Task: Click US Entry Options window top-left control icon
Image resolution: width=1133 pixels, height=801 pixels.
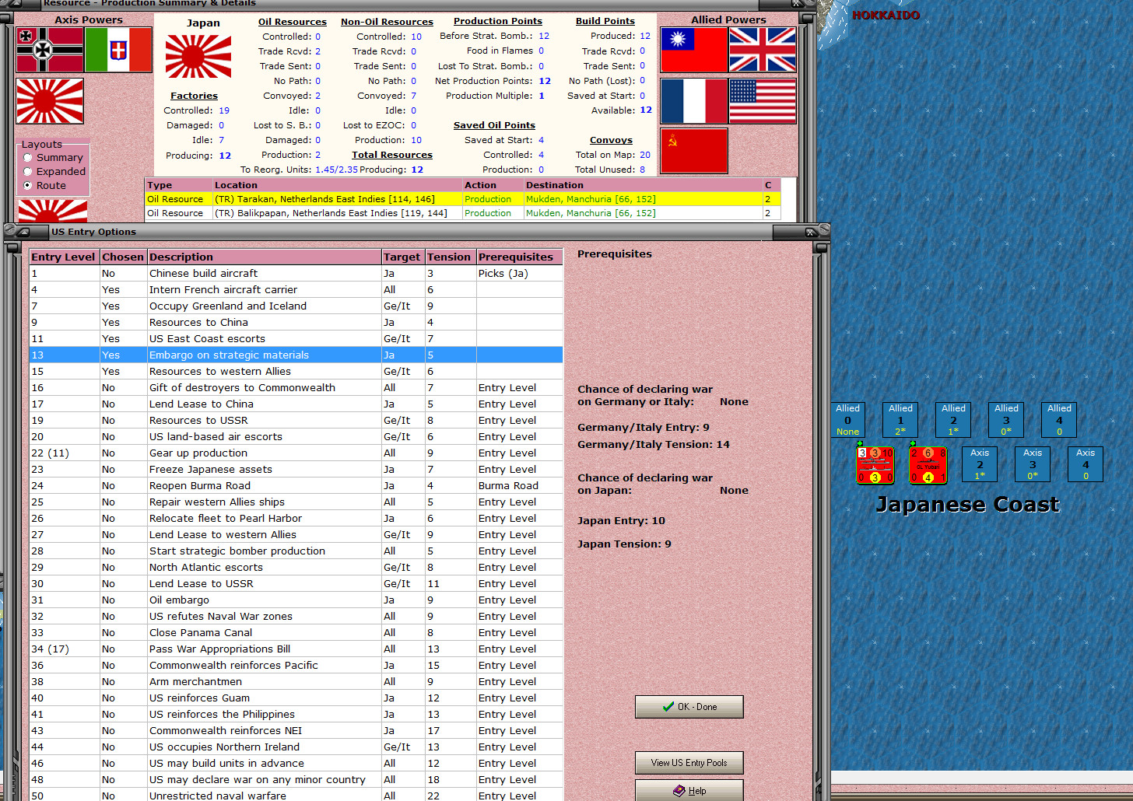Action: pos(23,232)
